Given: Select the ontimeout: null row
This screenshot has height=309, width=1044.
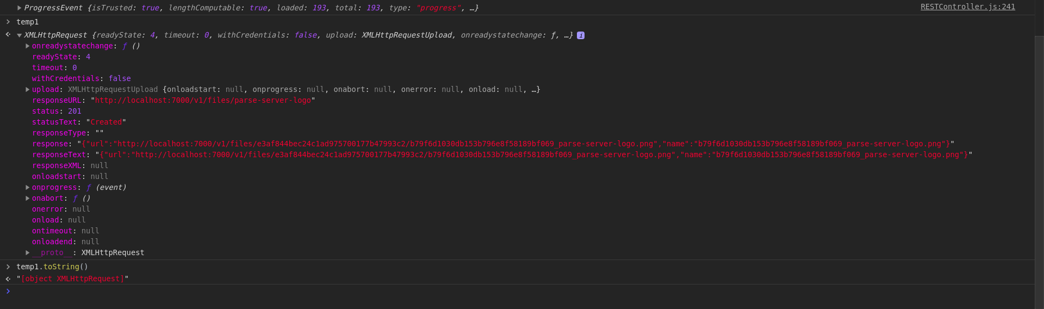Looking at the screenshot, I should 65,231.
